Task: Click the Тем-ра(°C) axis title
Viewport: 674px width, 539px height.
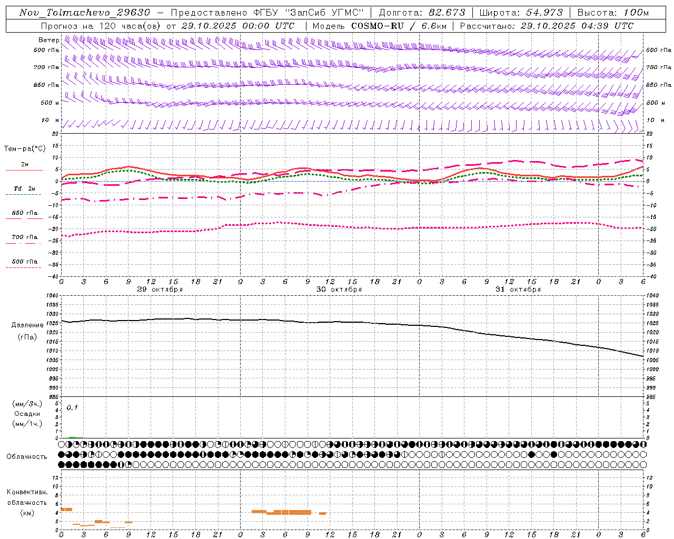Action: click(25, 149)
